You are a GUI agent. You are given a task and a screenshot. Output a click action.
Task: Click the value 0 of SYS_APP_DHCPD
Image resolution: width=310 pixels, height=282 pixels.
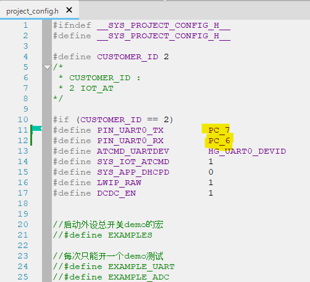coord(211,172)
